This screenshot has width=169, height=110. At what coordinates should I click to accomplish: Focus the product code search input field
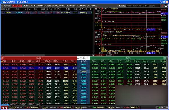[x=143, y=6]
